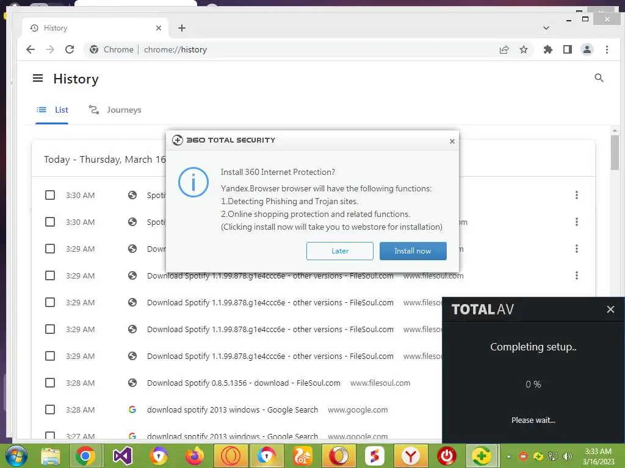Open the taskbar clock showing 3:33 AM
Image resolution: width=625 pixels, height=468 pixels.
point(598,456)
